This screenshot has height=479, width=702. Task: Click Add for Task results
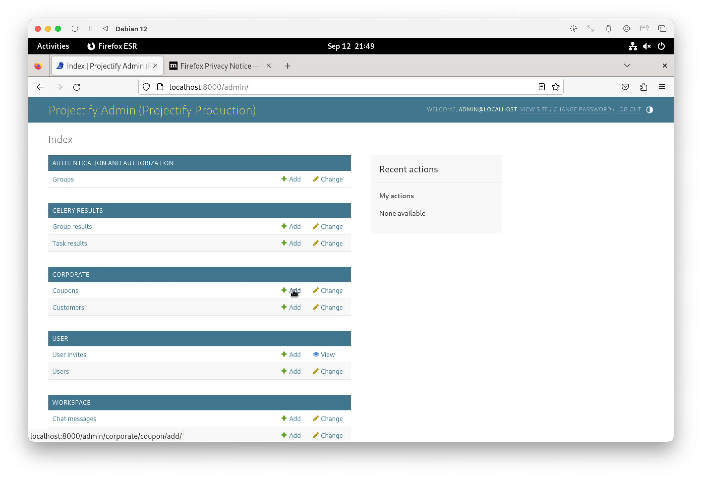coord(291,243)
